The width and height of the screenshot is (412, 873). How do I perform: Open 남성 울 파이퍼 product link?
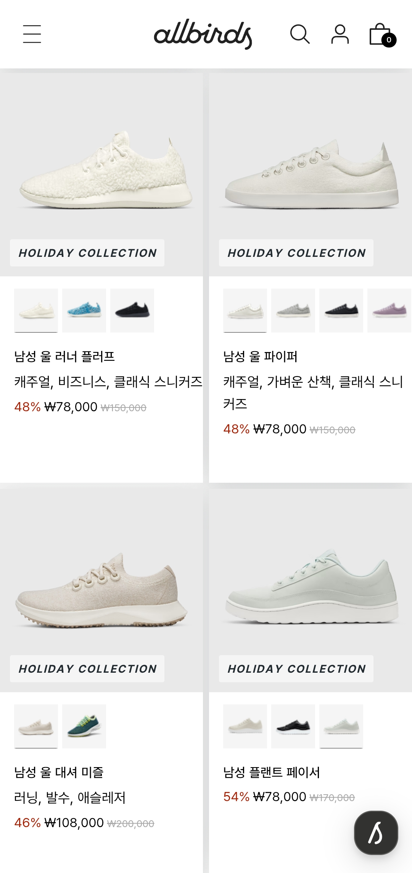coord(260,356)
